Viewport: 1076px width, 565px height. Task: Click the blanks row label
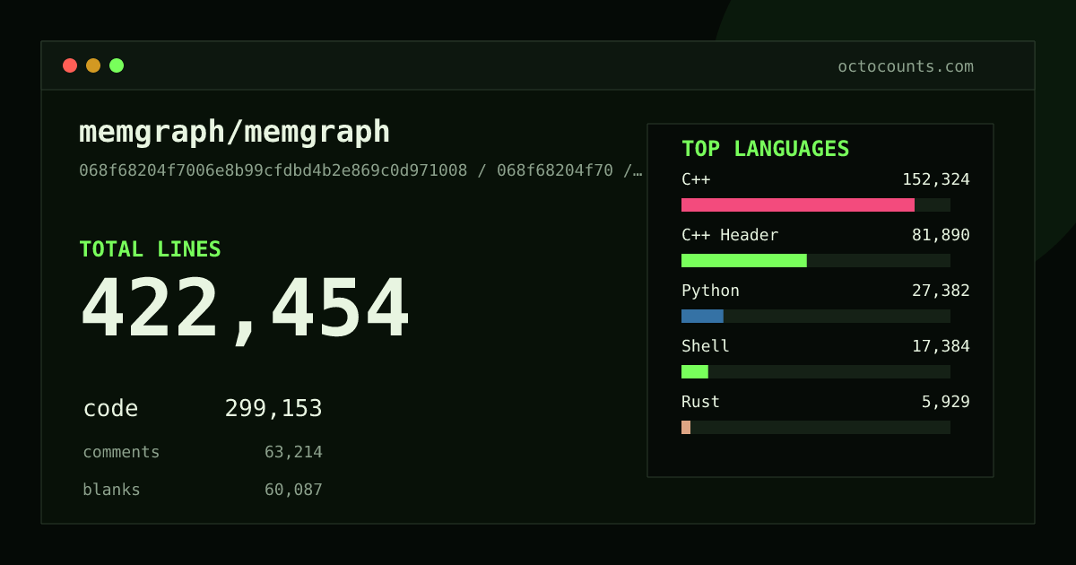(x=111, y=490)
